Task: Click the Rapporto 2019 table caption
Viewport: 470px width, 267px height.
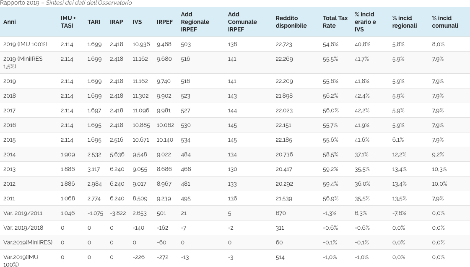Action: pyautogui.click(x=66, y=3)
